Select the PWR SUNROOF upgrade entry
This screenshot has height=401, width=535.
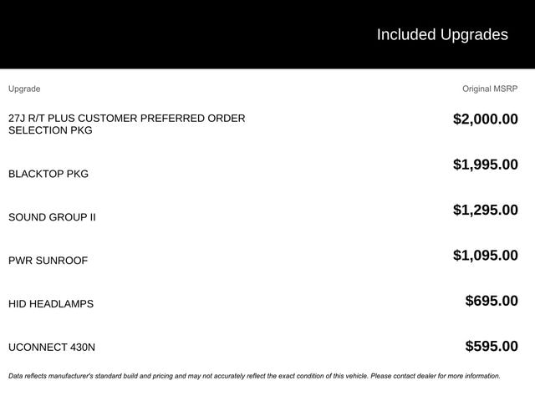pyautogui.click(x=48, y=261)
